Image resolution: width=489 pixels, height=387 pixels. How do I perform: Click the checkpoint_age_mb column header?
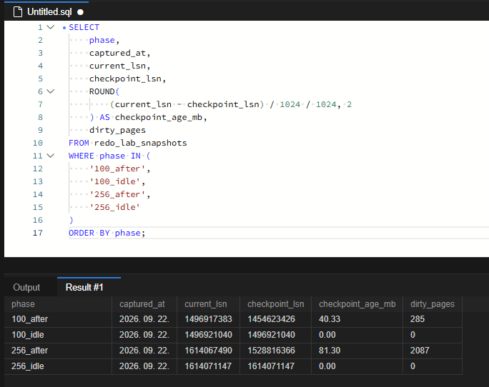pos(357,304)
